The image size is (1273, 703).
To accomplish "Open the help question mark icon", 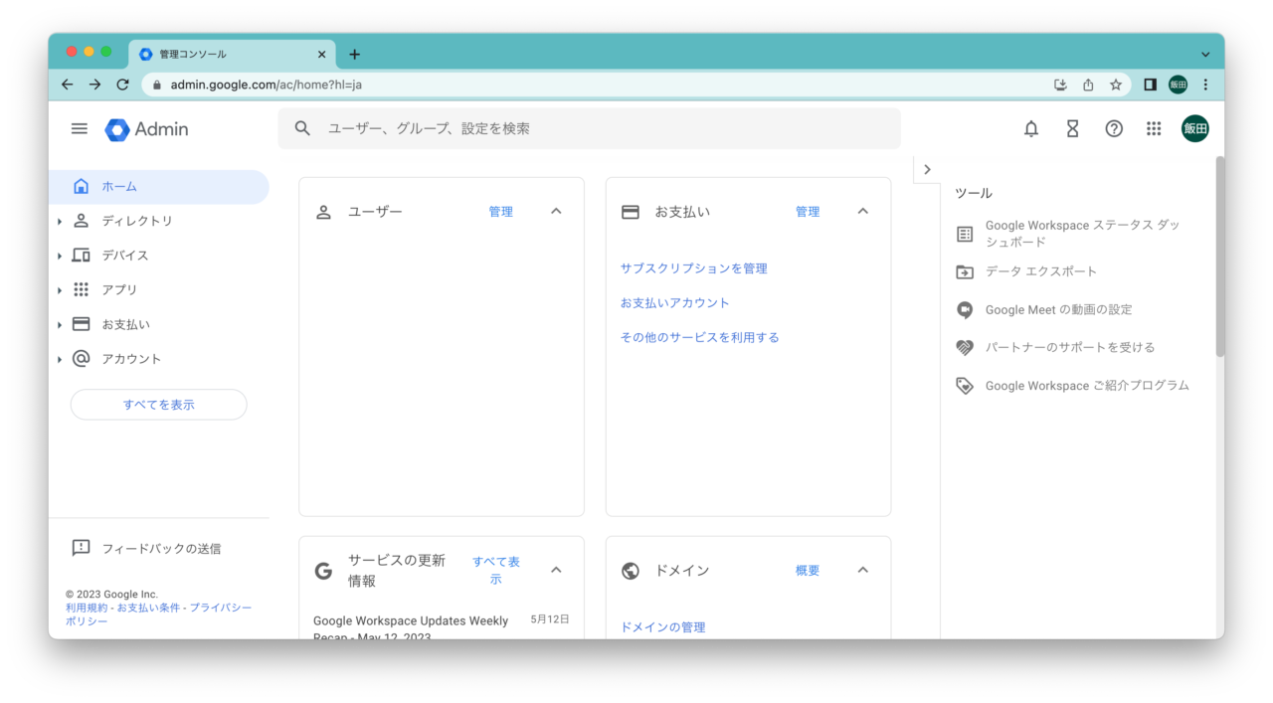I will tap(1114, 128).
